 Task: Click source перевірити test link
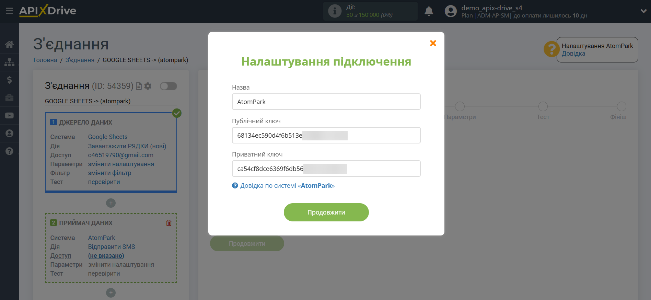tap(104, 182)
